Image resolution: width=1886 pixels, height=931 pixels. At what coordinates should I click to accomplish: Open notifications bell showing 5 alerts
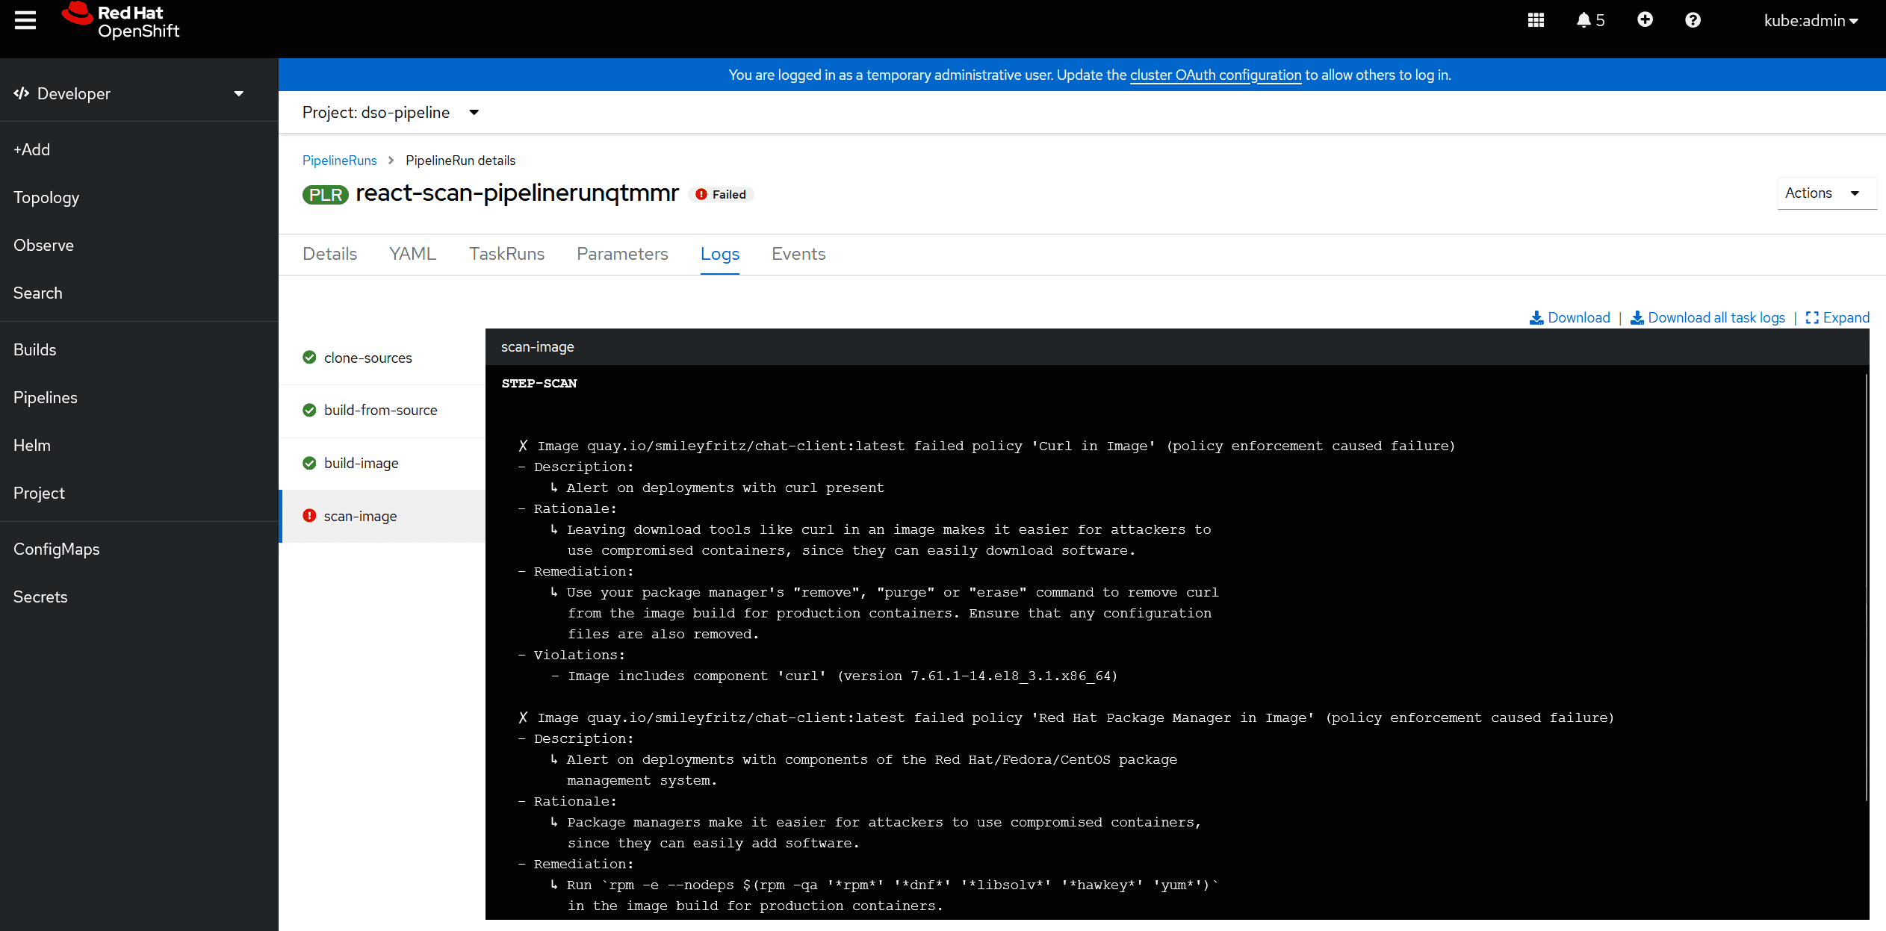[x=1590, y=20]
